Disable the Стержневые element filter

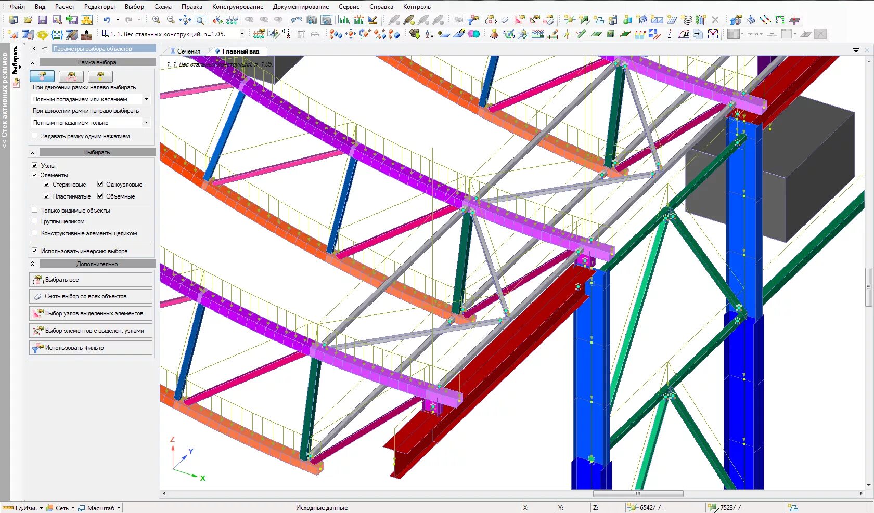46,184
